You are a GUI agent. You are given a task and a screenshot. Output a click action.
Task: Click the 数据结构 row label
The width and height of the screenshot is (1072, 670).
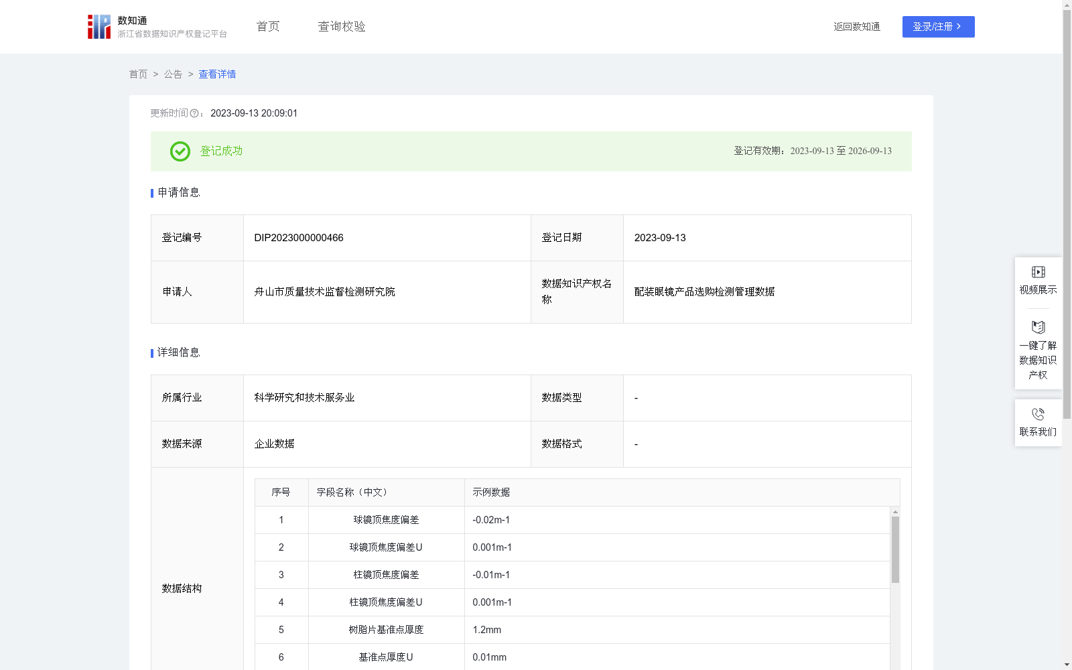click(x=182, y=589)
